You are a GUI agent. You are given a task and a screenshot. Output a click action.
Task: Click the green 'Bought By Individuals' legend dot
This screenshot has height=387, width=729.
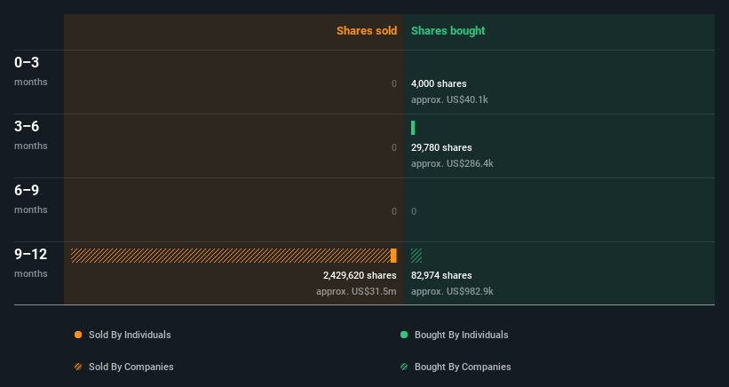pyautogui.click(x=404, y=335)
